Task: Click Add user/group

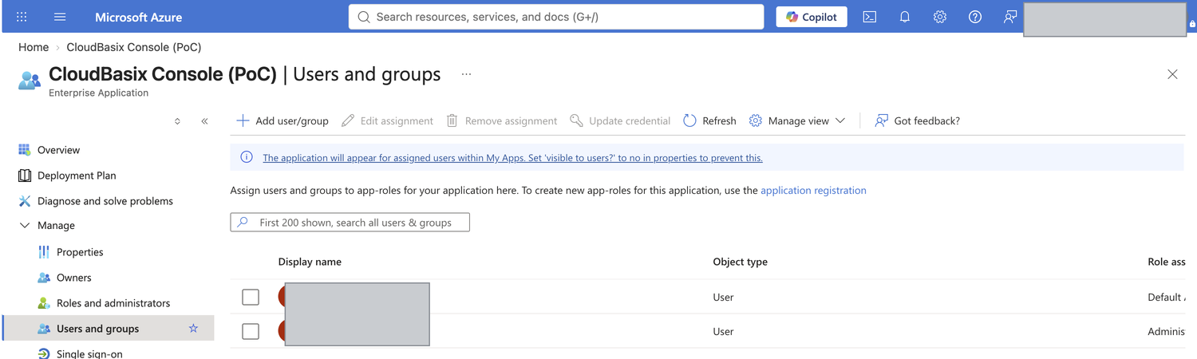Action: [282, 120]
